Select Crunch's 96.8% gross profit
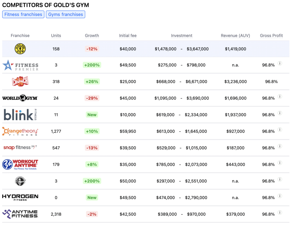 click(271, 81)
